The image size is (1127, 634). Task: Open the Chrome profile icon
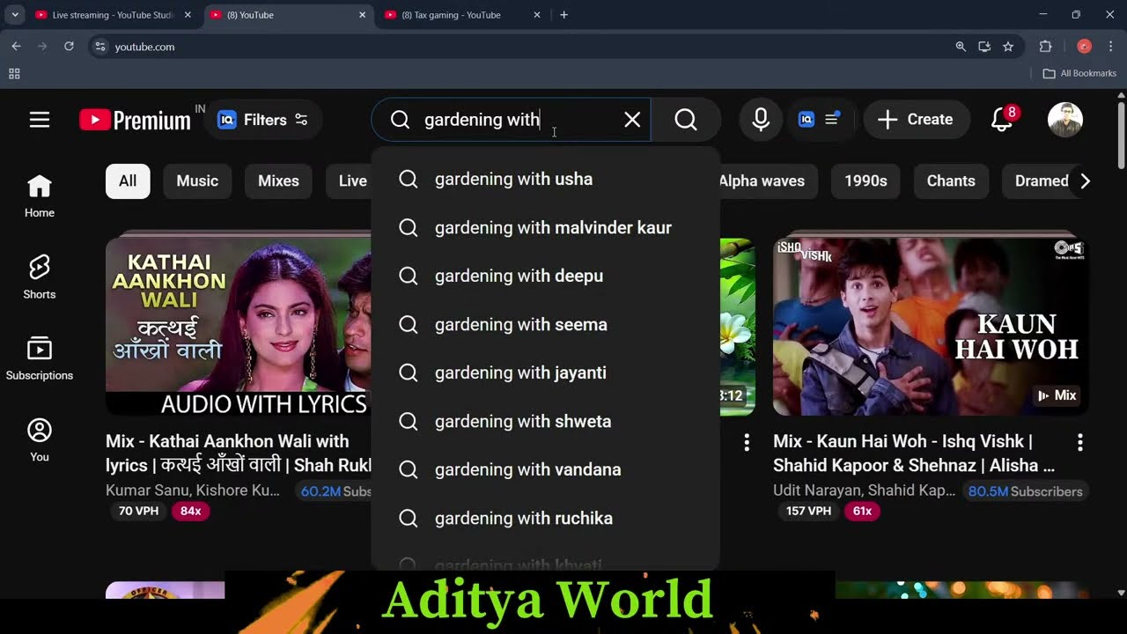(1085, 47)
